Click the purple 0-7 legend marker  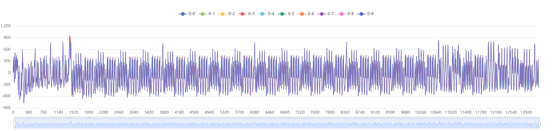(322, 14)
